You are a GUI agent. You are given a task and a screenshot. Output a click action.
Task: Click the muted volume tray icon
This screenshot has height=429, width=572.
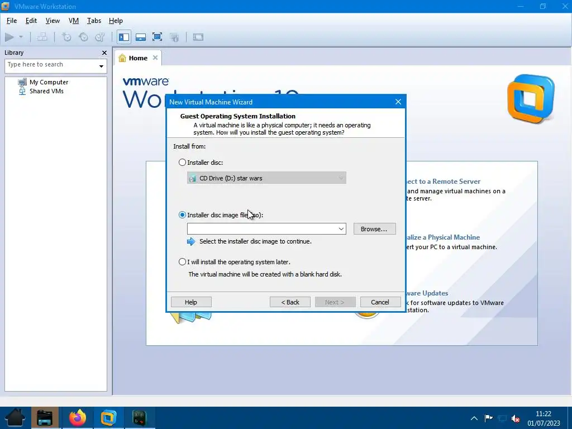[x=516, y=418]
